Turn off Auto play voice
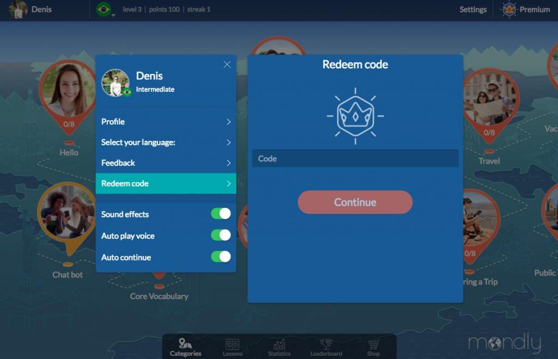This screenshot has width=558, height=359. pyautogui.click(x=220, y=236)
